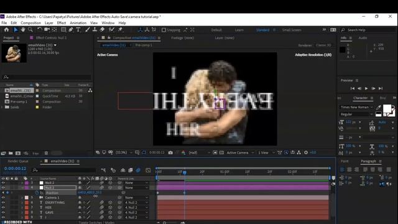
Task: Click the new folder icon in Project panel
Action: [11, 153]
